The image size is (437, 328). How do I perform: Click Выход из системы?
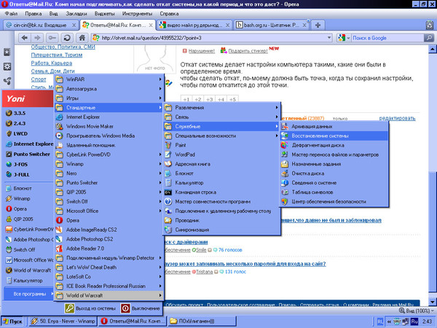click(90, 308)
